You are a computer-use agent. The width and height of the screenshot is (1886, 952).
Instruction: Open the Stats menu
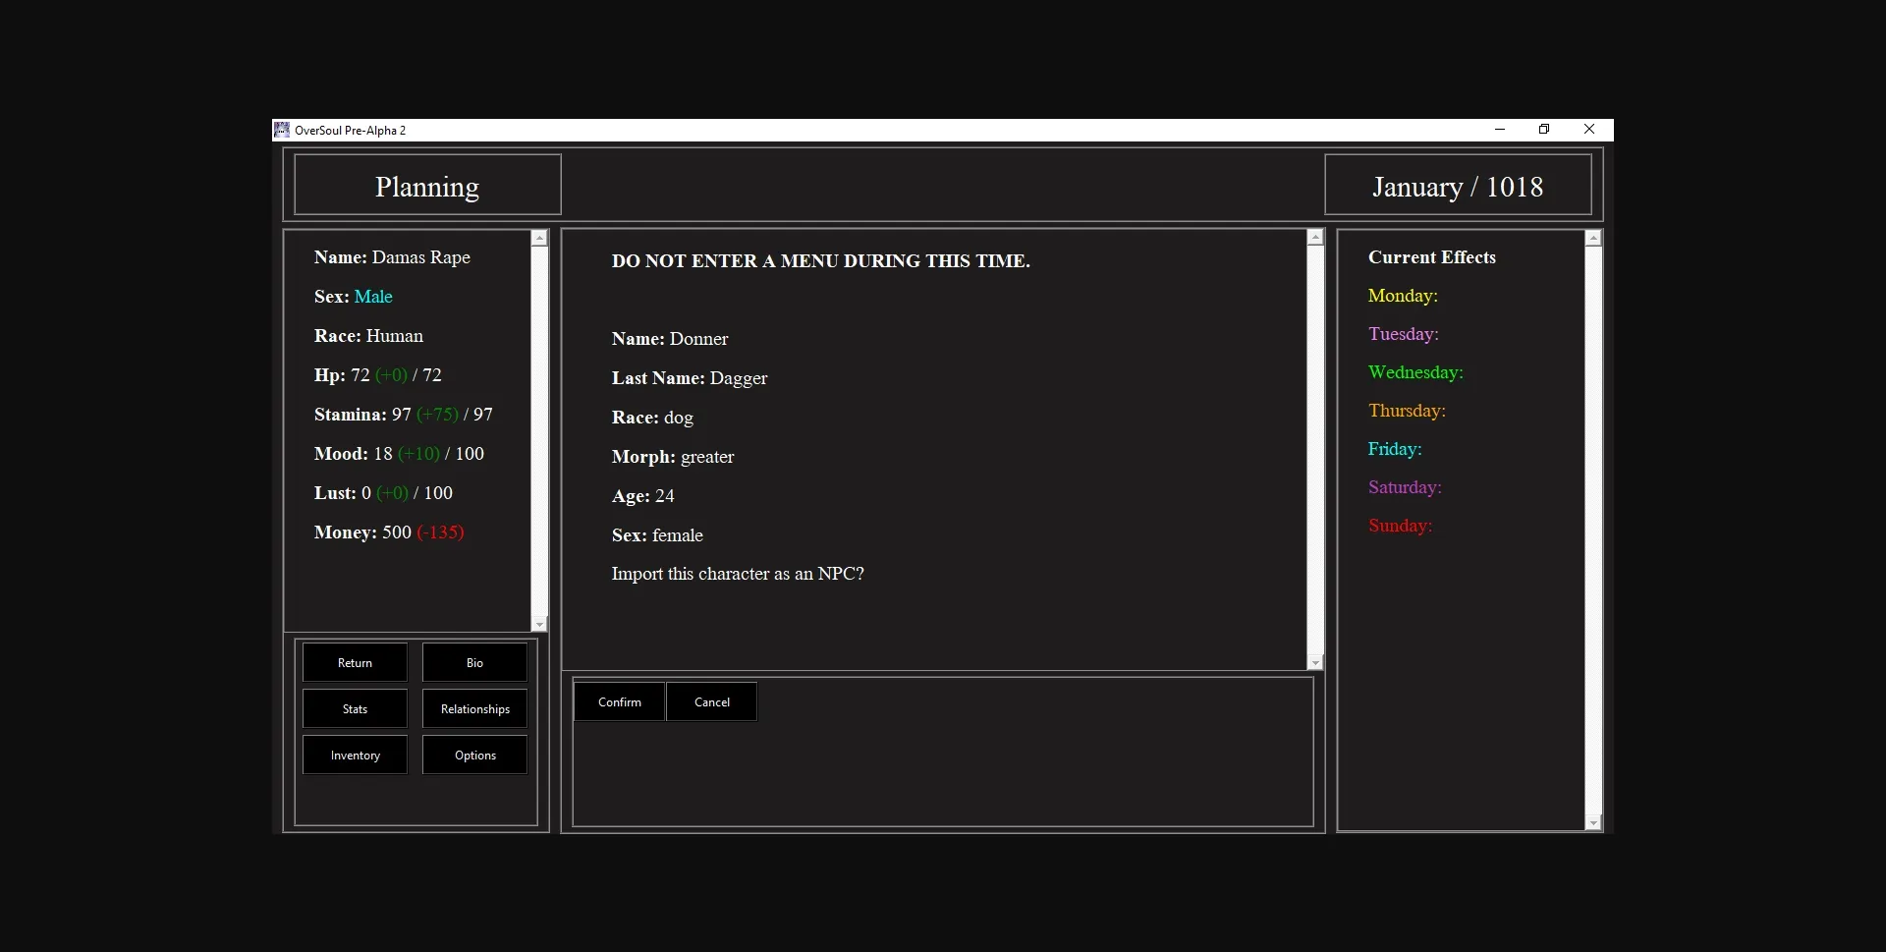[x=355, y=708]
